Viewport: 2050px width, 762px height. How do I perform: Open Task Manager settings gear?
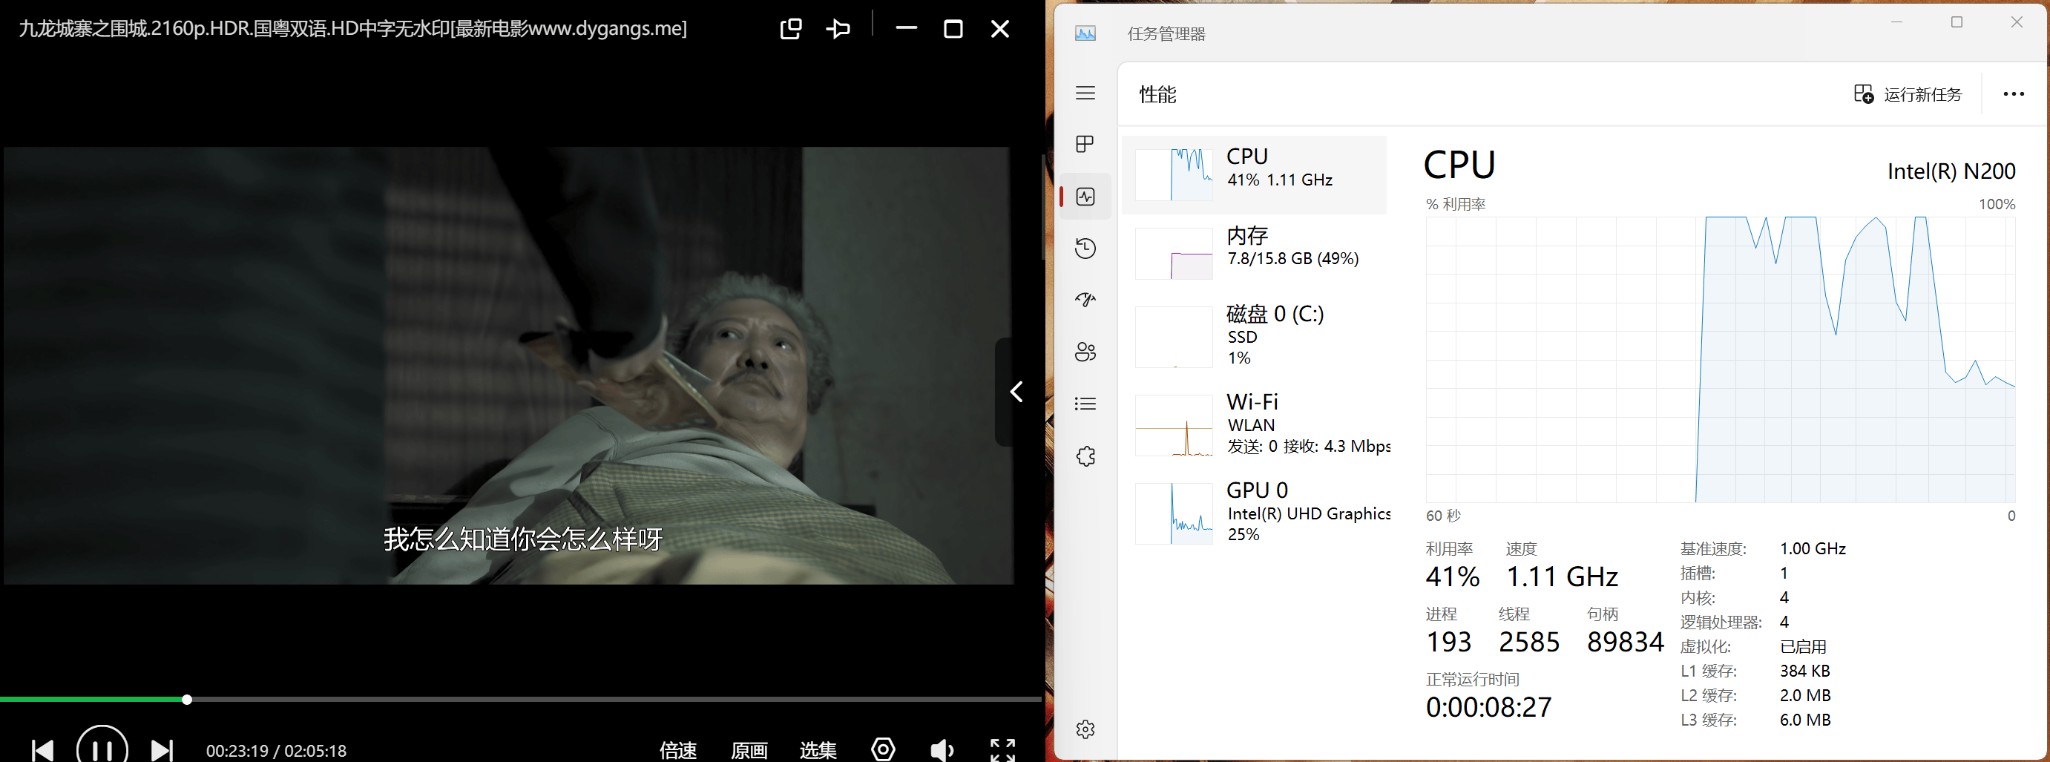point(1085,729)
